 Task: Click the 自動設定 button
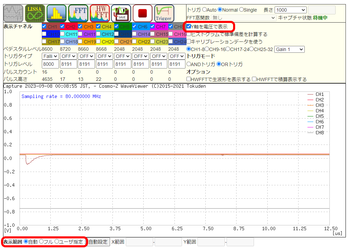pyautogui.click(x=98, y=241)
